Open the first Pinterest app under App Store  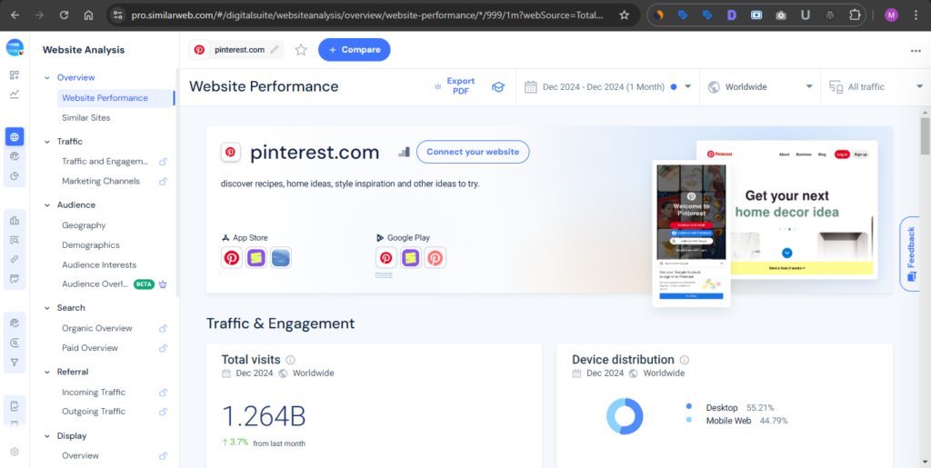click(x=232, y=257)
